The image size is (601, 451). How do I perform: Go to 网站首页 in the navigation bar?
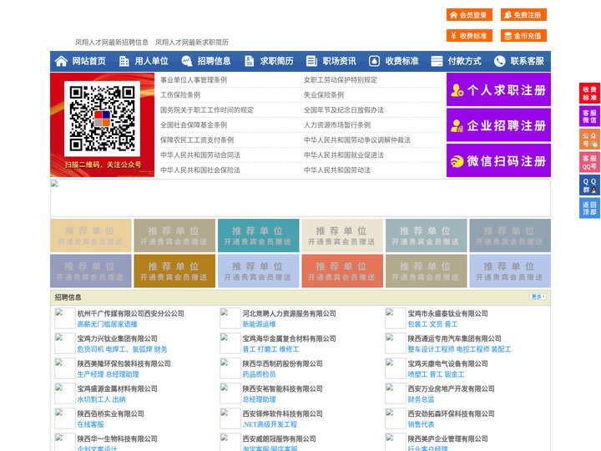pos(89,61)
